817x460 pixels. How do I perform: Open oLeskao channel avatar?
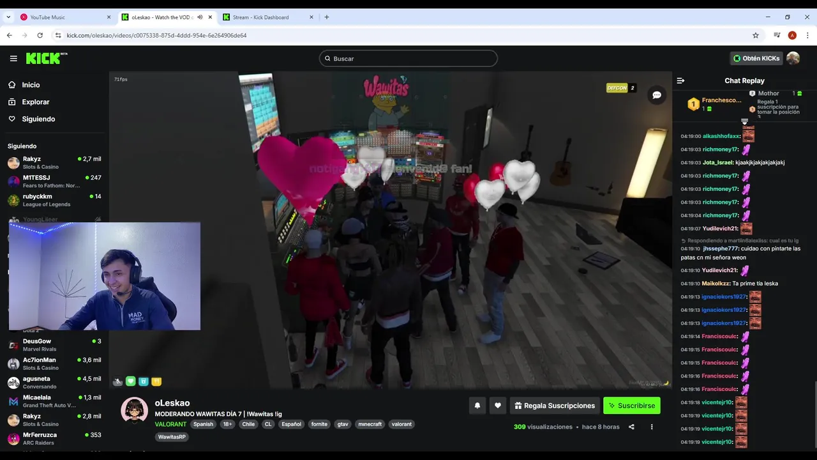[135, 410]
